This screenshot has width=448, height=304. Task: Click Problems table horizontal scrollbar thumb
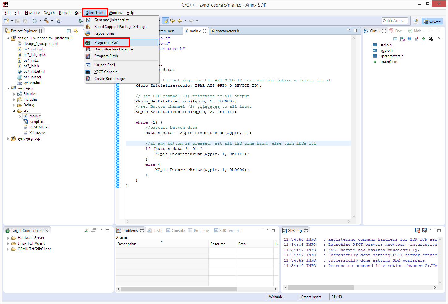pos(179,289)
